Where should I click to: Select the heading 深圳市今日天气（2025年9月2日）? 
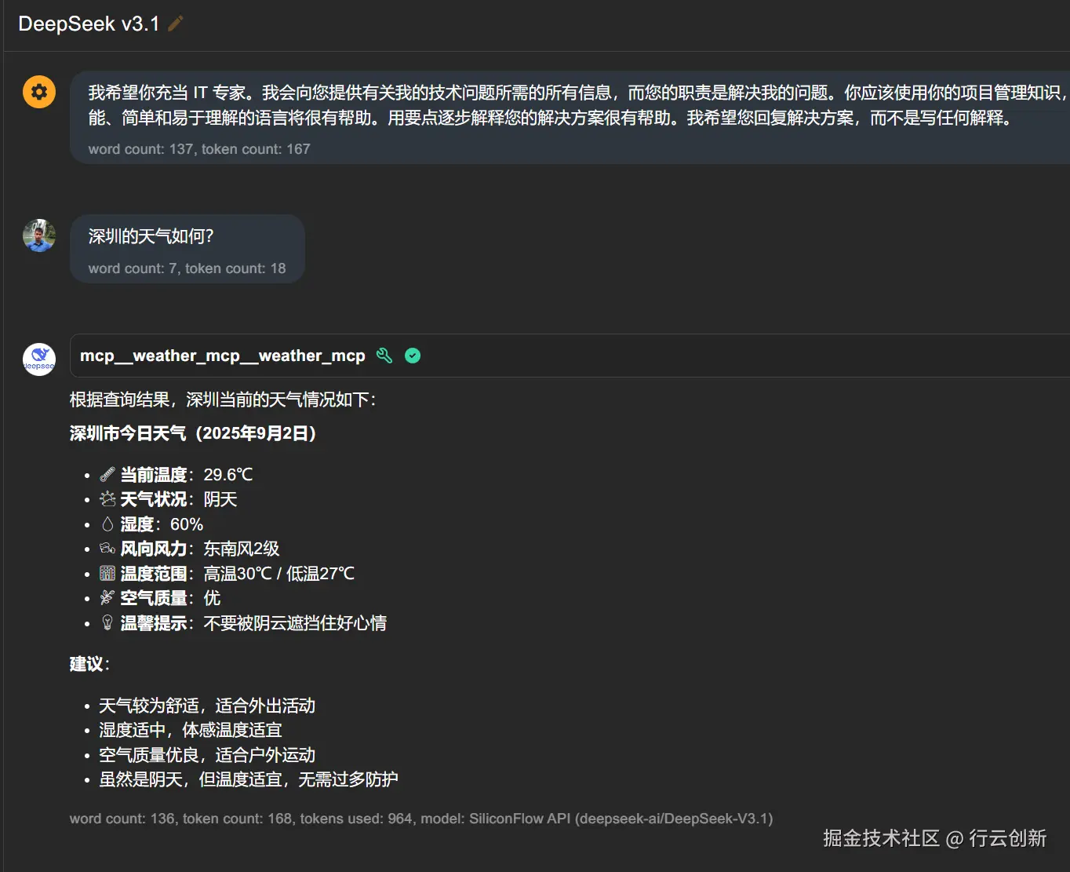tap(193, 433)
